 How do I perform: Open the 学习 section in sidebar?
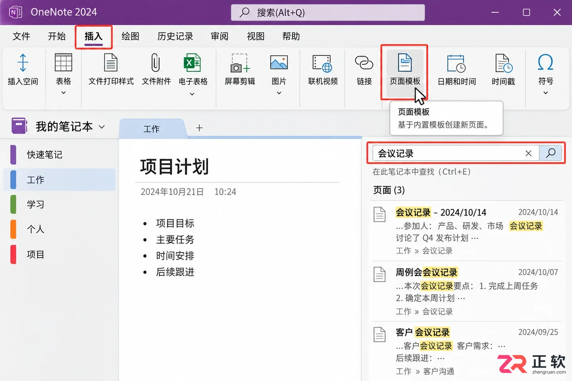coord(60,204)
